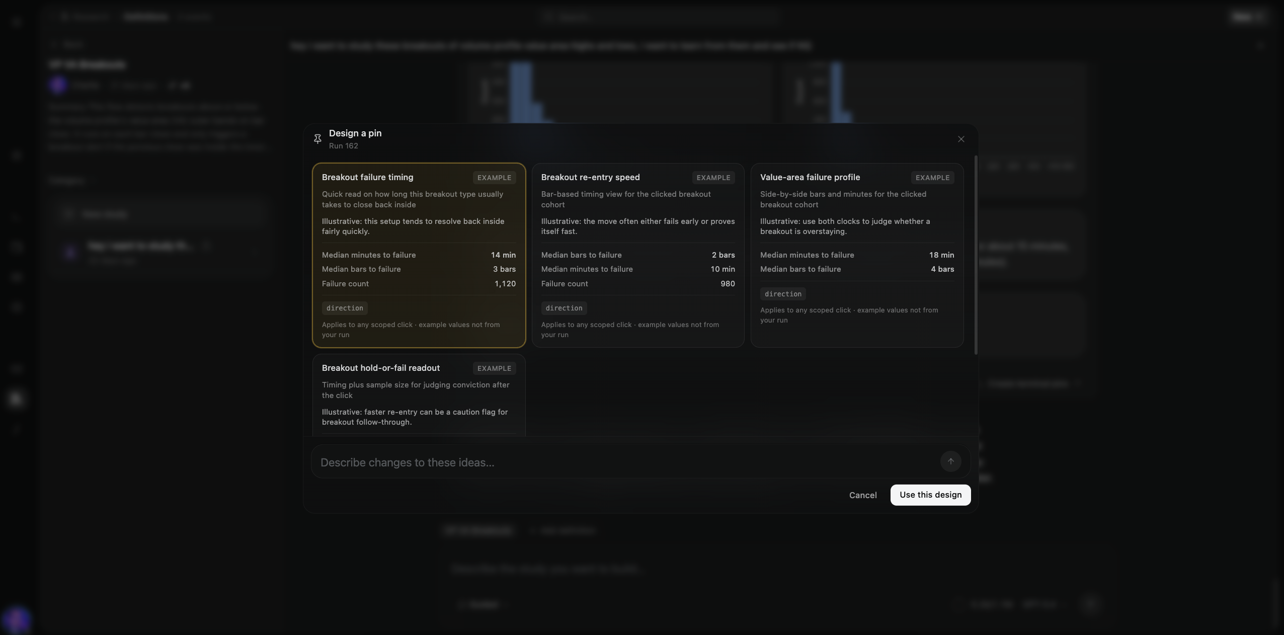Click direction tag in Breakout re-entry speed card
Viewport: 1284px width, 635px height.
pyautogui.click(x=564, y=308)
